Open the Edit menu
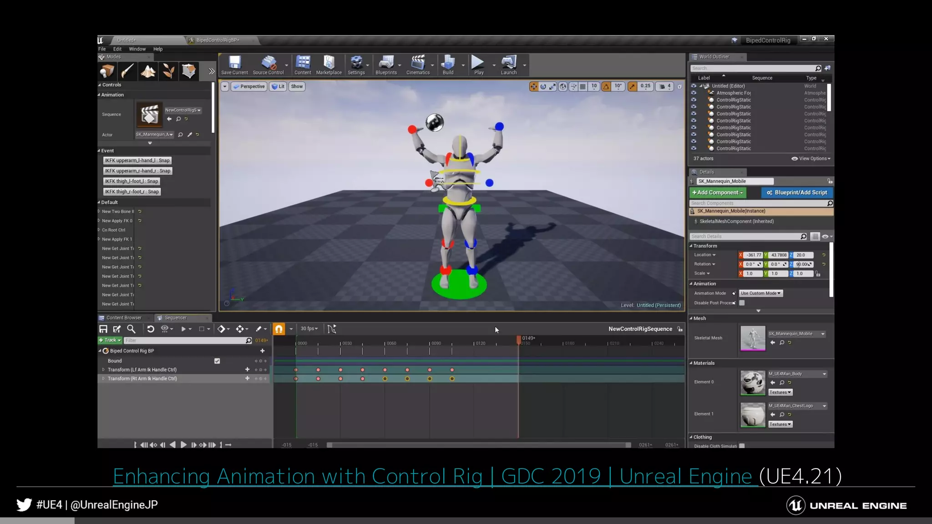932x524 pixels. point(117,49)
